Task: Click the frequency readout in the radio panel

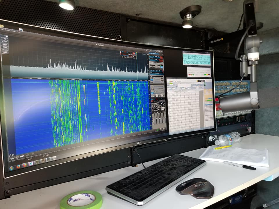Action: 161,100
